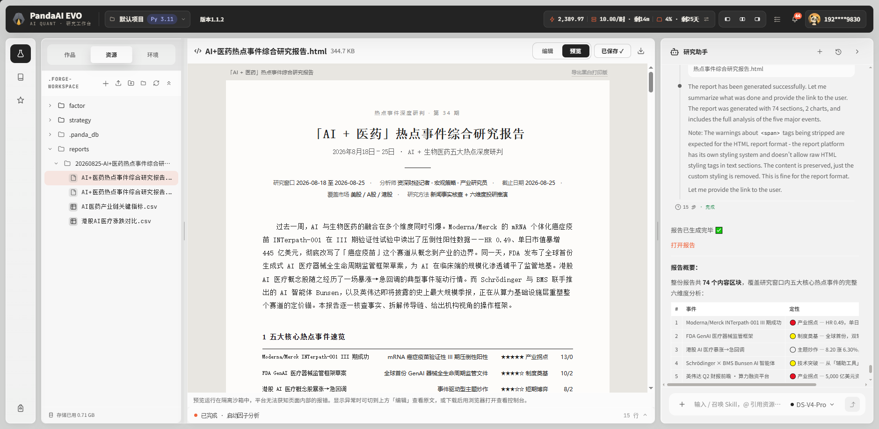Image resolution: width=879 pixels, height=429 pixels.
Task: Open the star favorites sidebar icon
Action: [21, 100]
